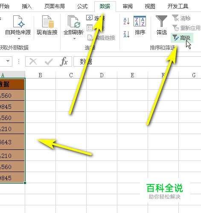Open the 高级 advanced filter
This screenshot has height=213, width=201.
tap(182, 38)
